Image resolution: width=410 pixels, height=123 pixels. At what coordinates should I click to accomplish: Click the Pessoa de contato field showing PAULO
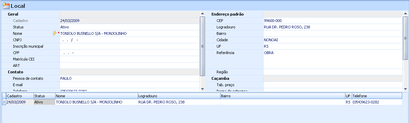[x=130, y=78]
